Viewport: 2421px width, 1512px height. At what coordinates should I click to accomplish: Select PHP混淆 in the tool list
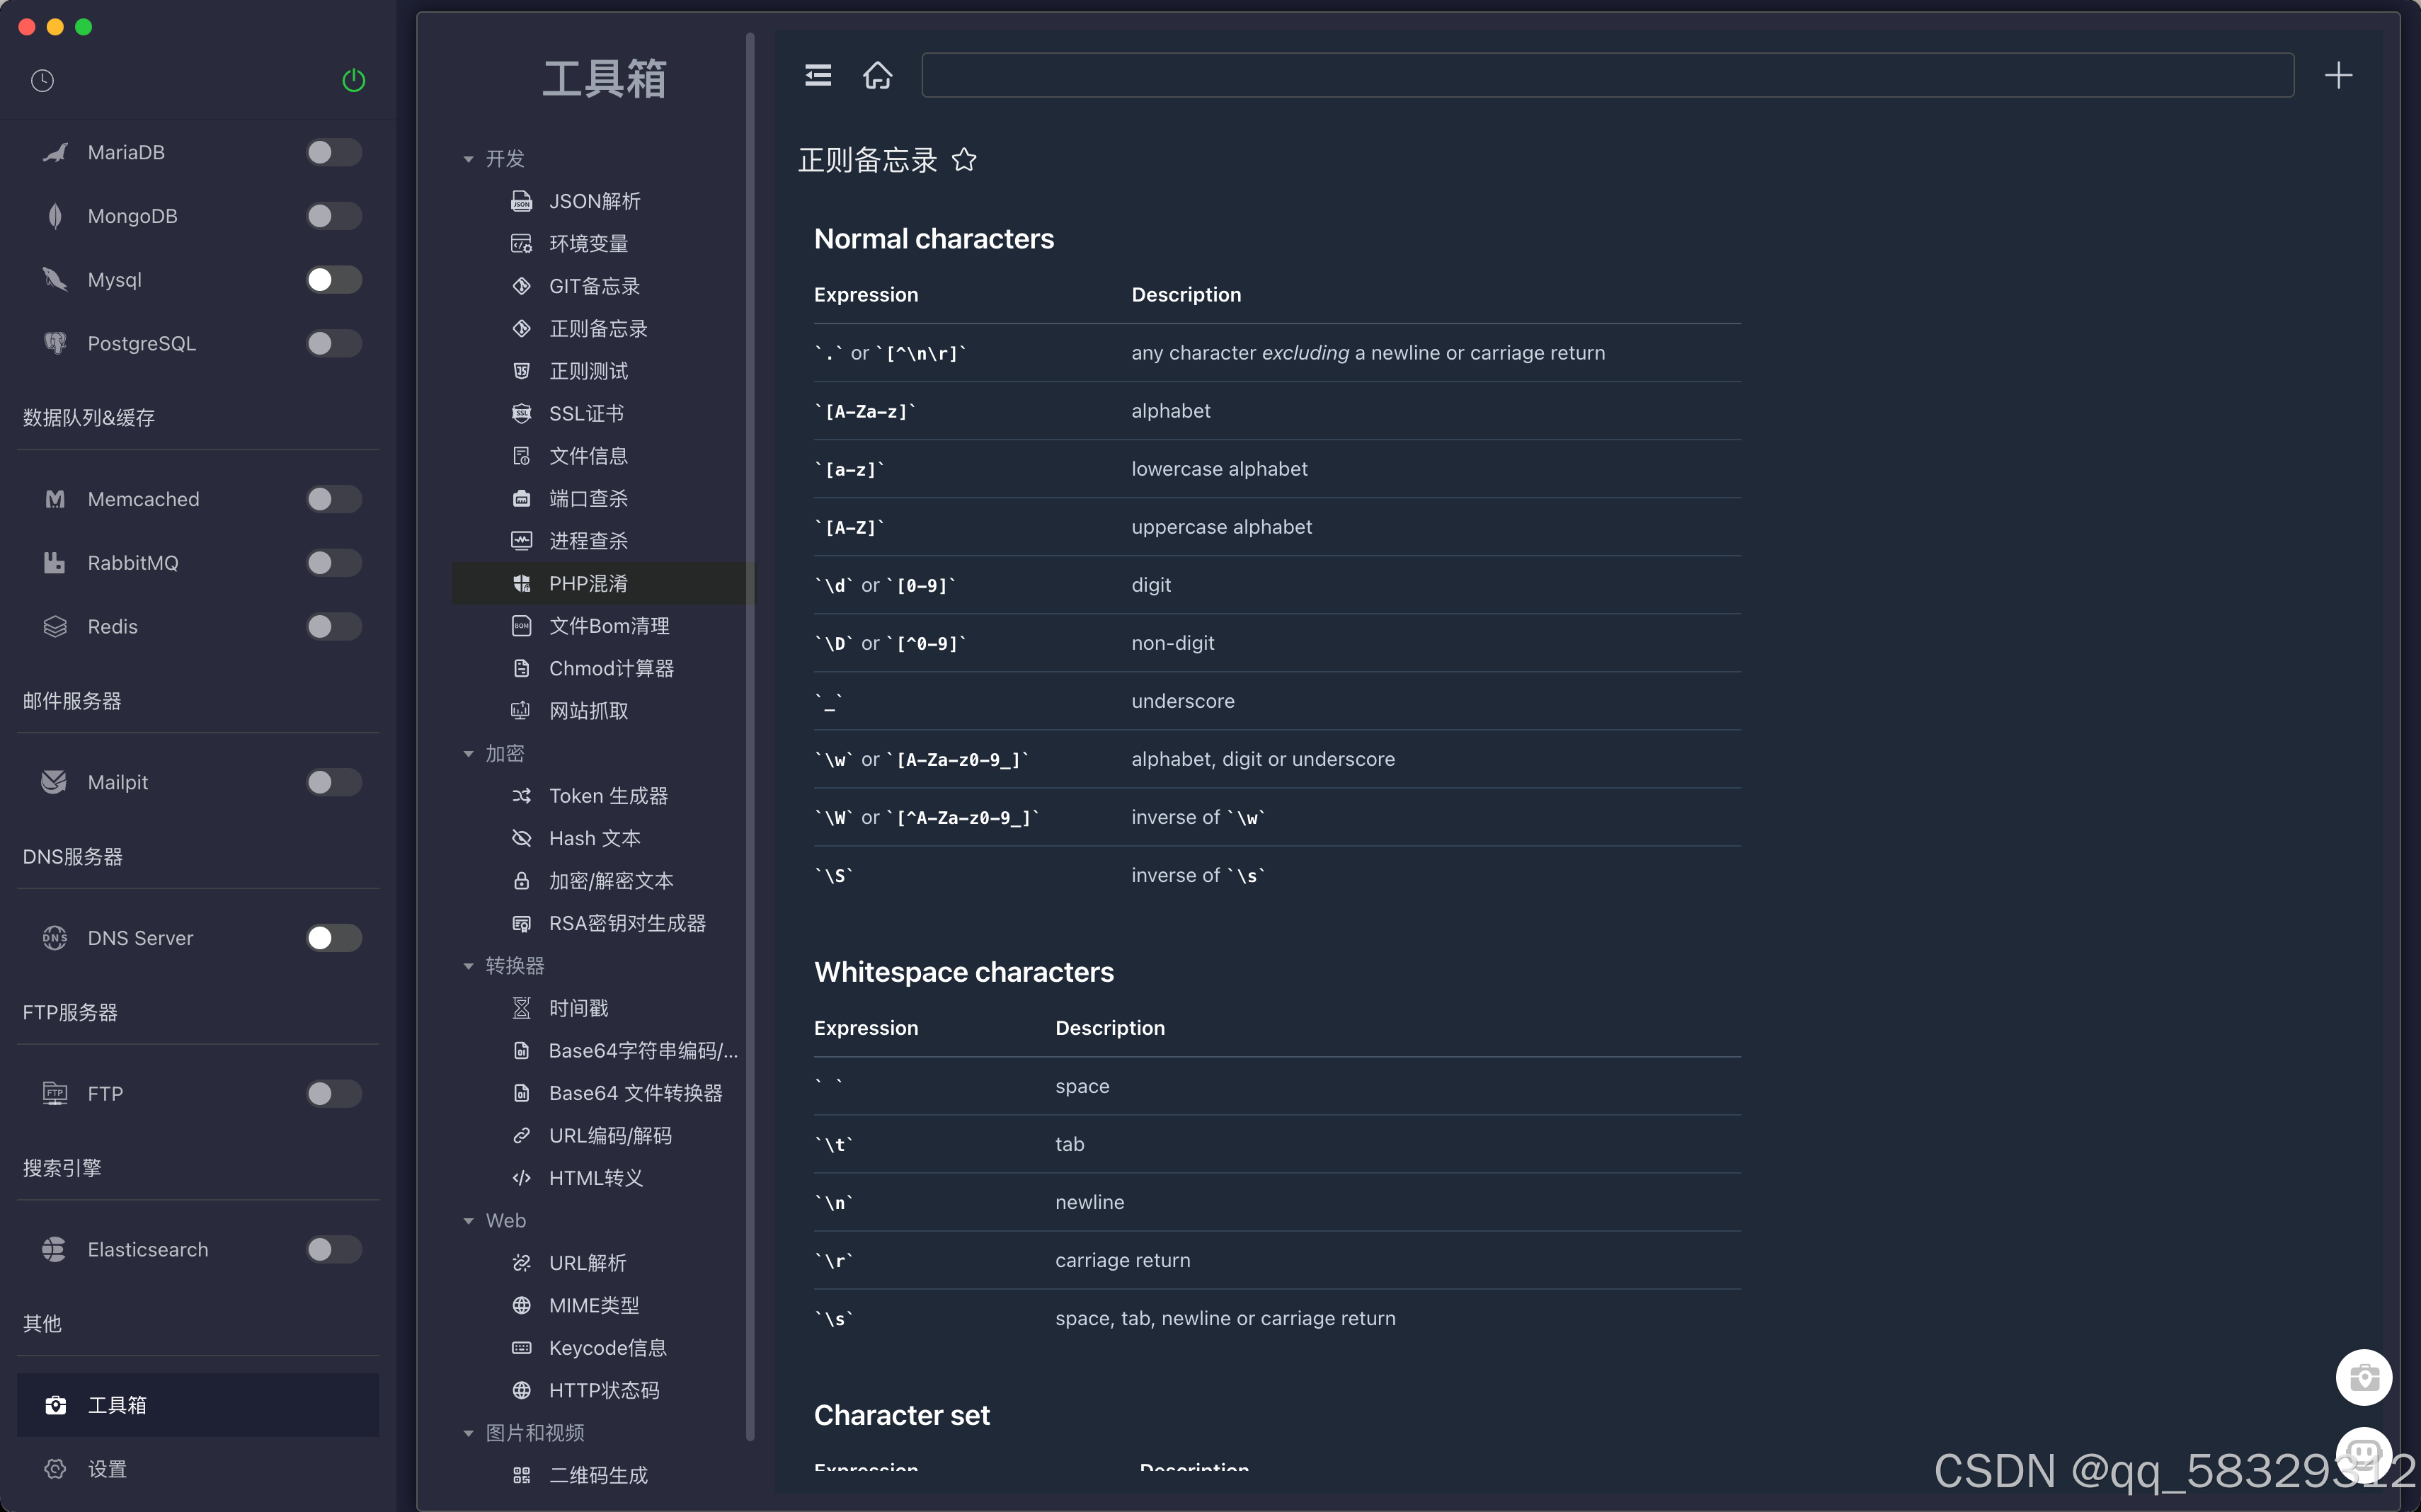click(588, 583)
